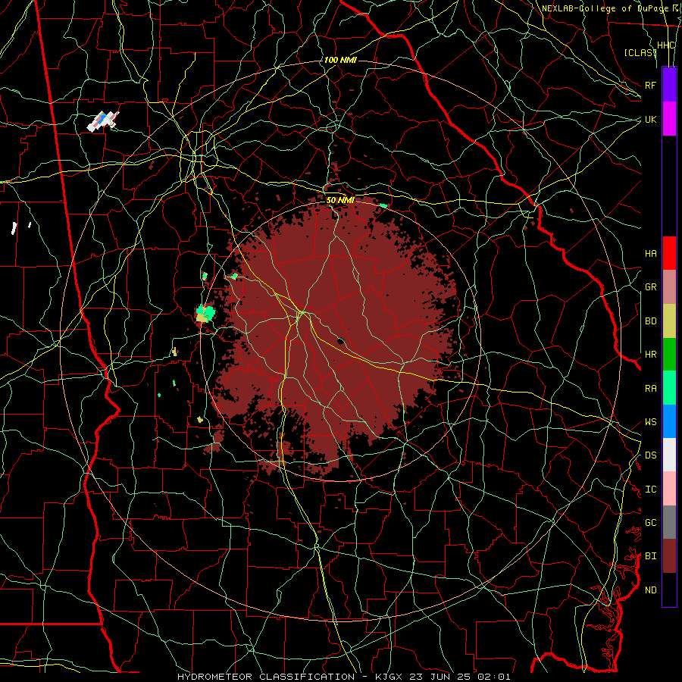682x682 pixels.
Task: Click the white DS legend swatch
Action: (x=669, y=455)
